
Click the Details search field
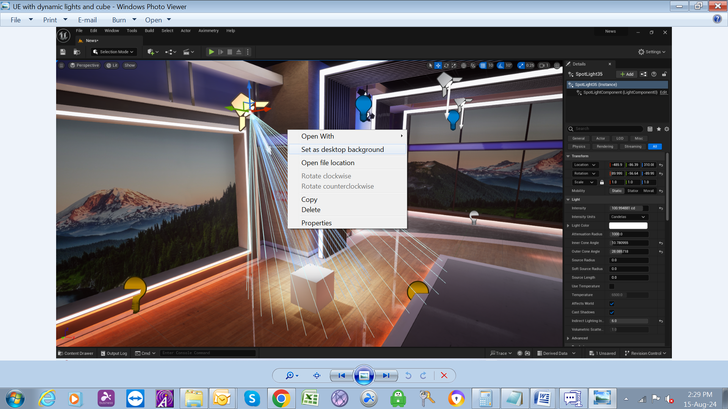point(606,129)
